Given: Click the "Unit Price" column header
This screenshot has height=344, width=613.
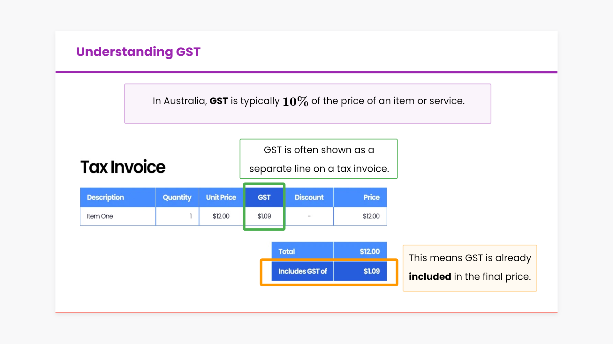Looking at the screenshot, I should 221,197.
